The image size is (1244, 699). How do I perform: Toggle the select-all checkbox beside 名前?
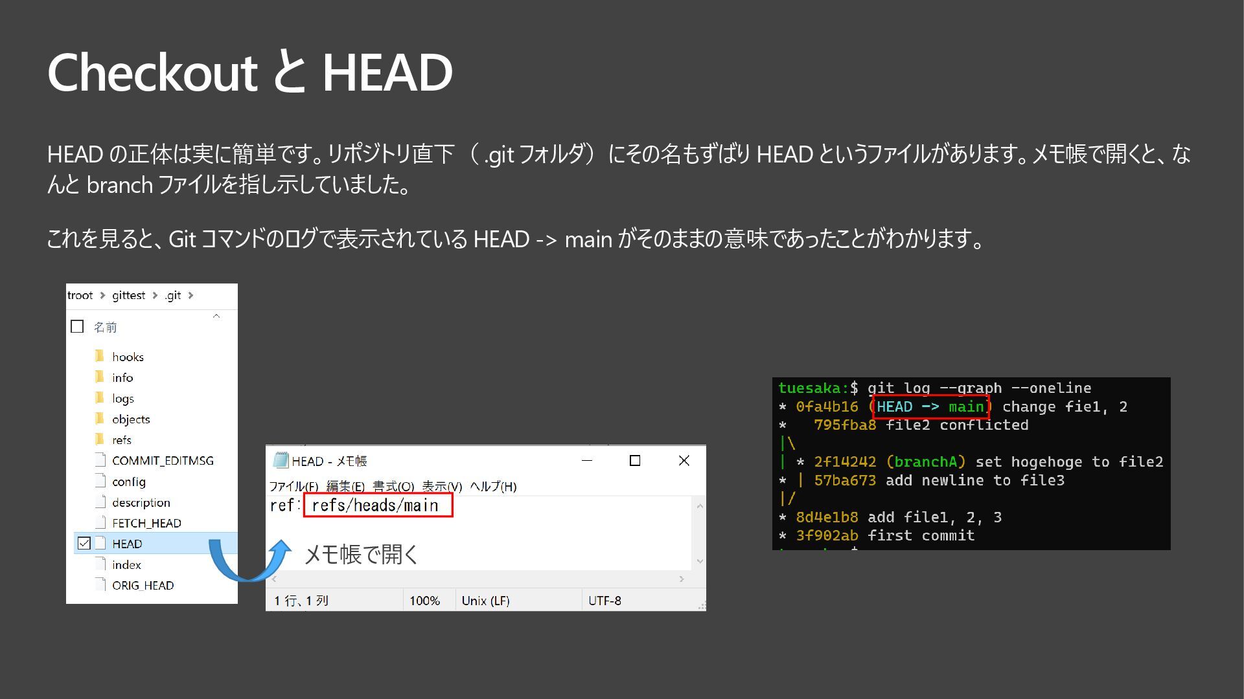(x=77, y=326)
